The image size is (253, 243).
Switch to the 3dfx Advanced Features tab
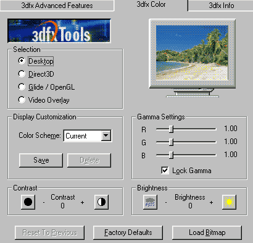[57, 6]
